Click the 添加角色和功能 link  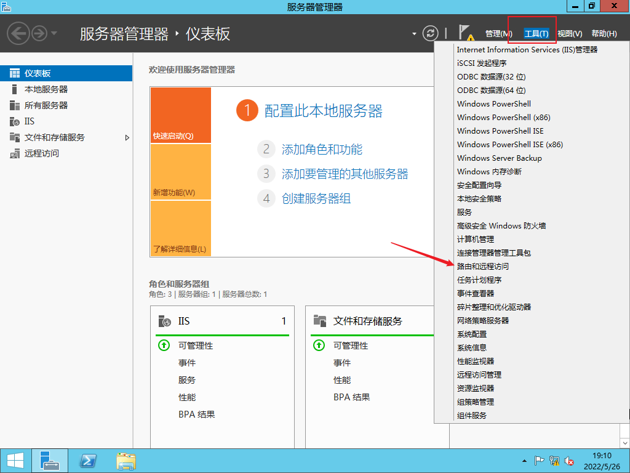click(322, 150)
